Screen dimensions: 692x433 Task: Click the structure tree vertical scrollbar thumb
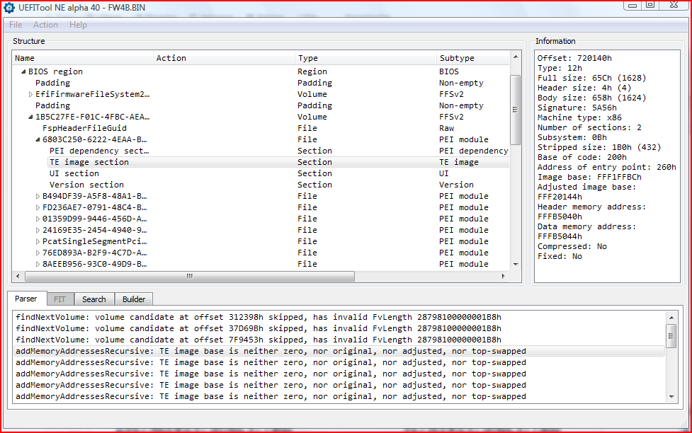coord(515,110)
